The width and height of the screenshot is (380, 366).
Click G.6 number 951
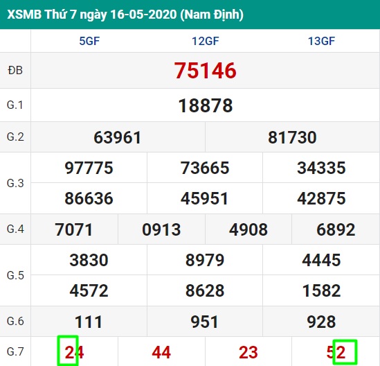click(x=205, y=322)
